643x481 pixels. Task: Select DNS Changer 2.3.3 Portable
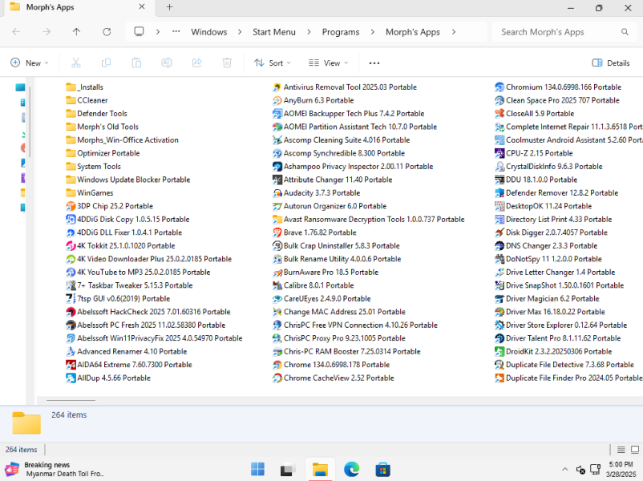coord(546,245)
